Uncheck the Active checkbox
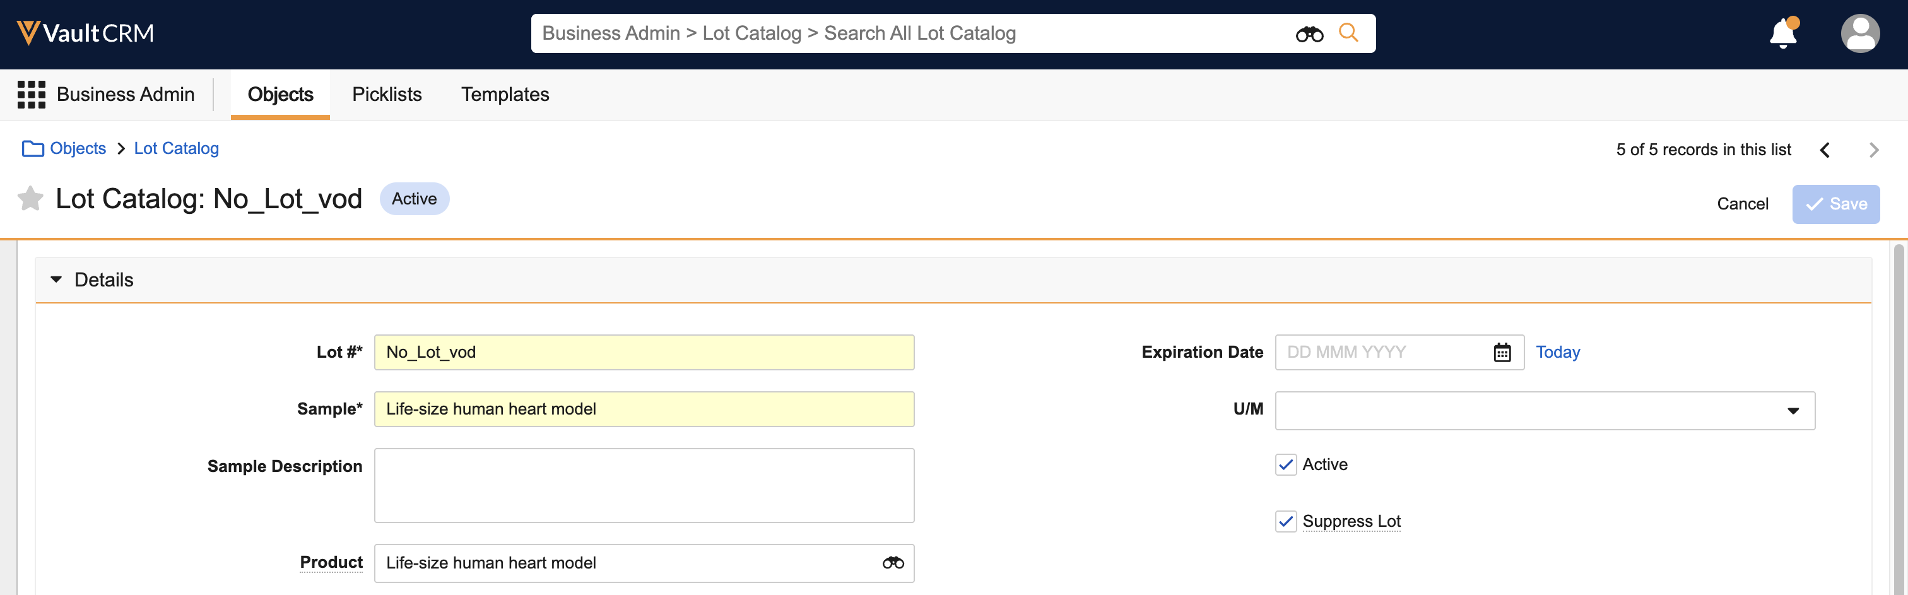 click(1286, 464)
